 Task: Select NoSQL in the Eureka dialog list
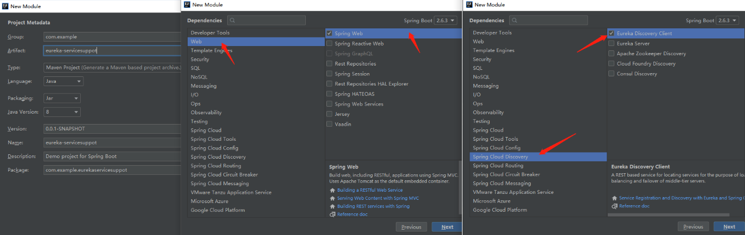538,77
